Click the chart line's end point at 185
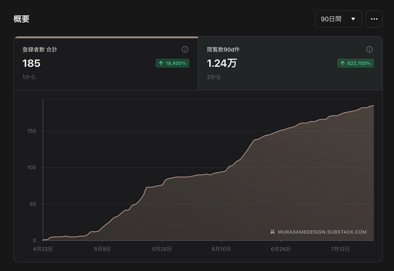This screenshot has width=394, height=271. [x=373, y=105]
